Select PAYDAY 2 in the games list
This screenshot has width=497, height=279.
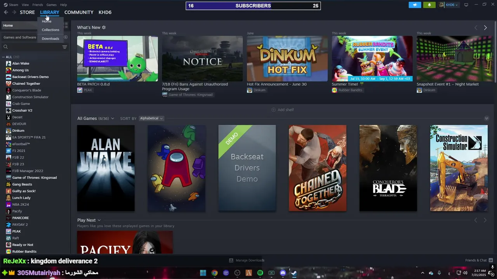pos(20,225)
